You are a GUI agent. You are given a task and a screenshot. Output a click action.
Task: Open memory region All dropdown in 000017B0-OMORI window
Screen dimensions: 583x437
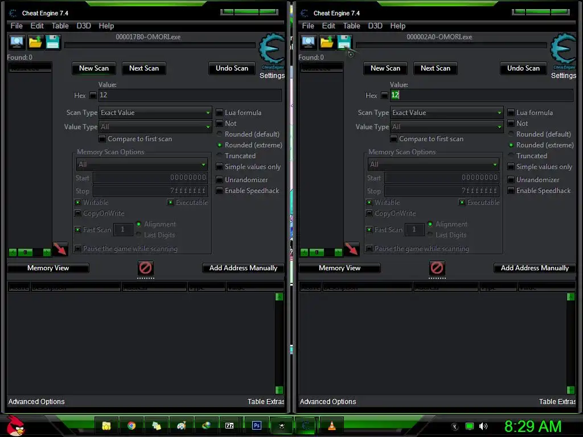142,164
